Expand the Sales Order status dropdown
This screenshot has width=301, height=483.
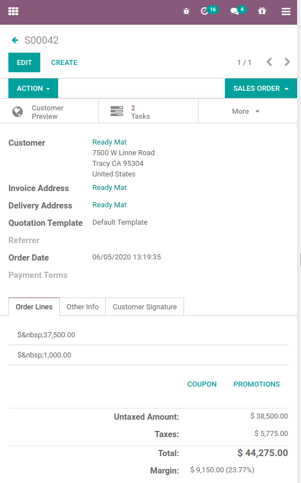coord(261,89)
